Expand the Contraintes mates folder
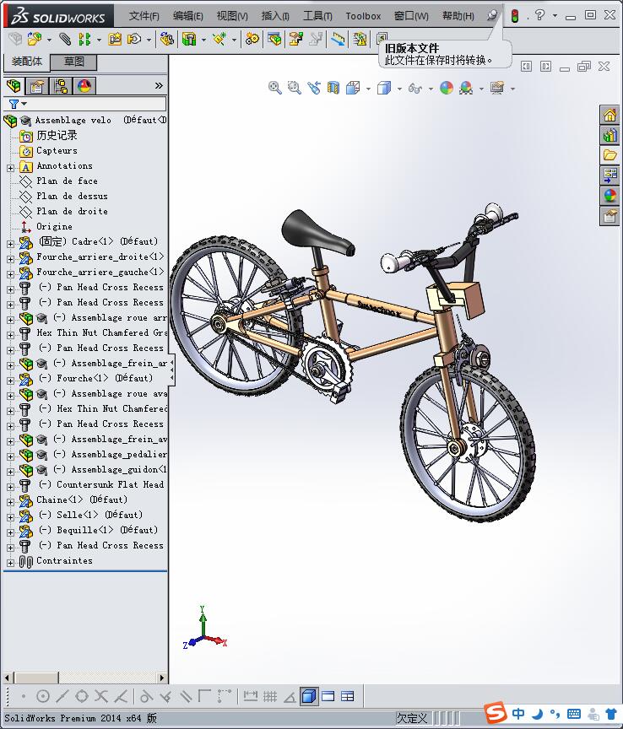 [10, 563]
